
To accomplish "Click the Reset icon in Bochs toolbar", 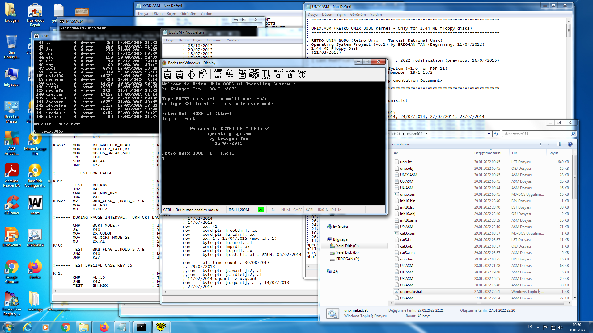I will tap(278, 74).
